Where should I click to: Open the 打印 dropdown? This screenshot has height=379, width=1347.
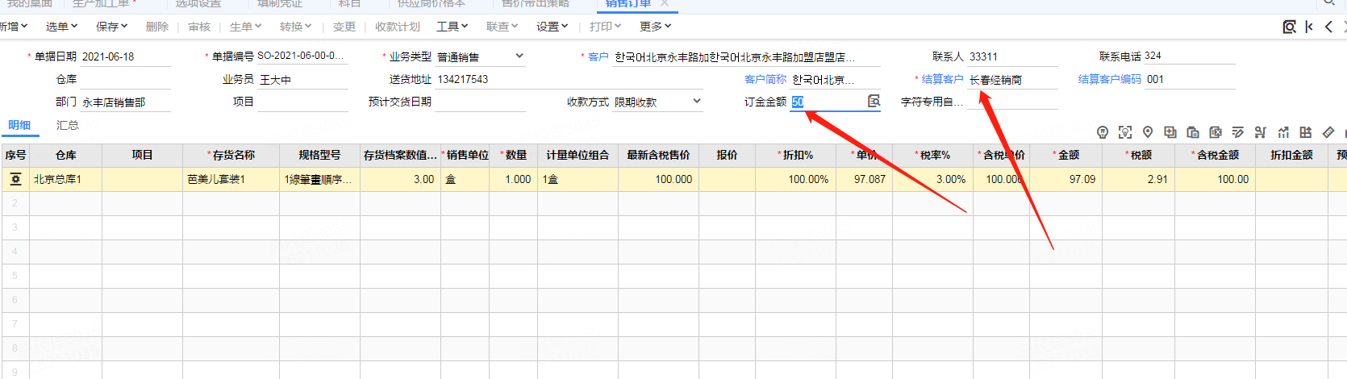[606, 27]
